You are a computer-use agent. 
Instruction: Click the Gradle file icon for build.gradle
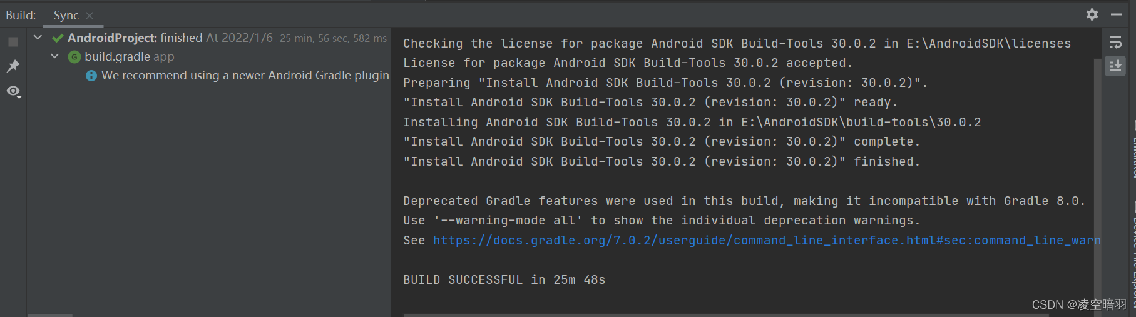coord(74,57)
